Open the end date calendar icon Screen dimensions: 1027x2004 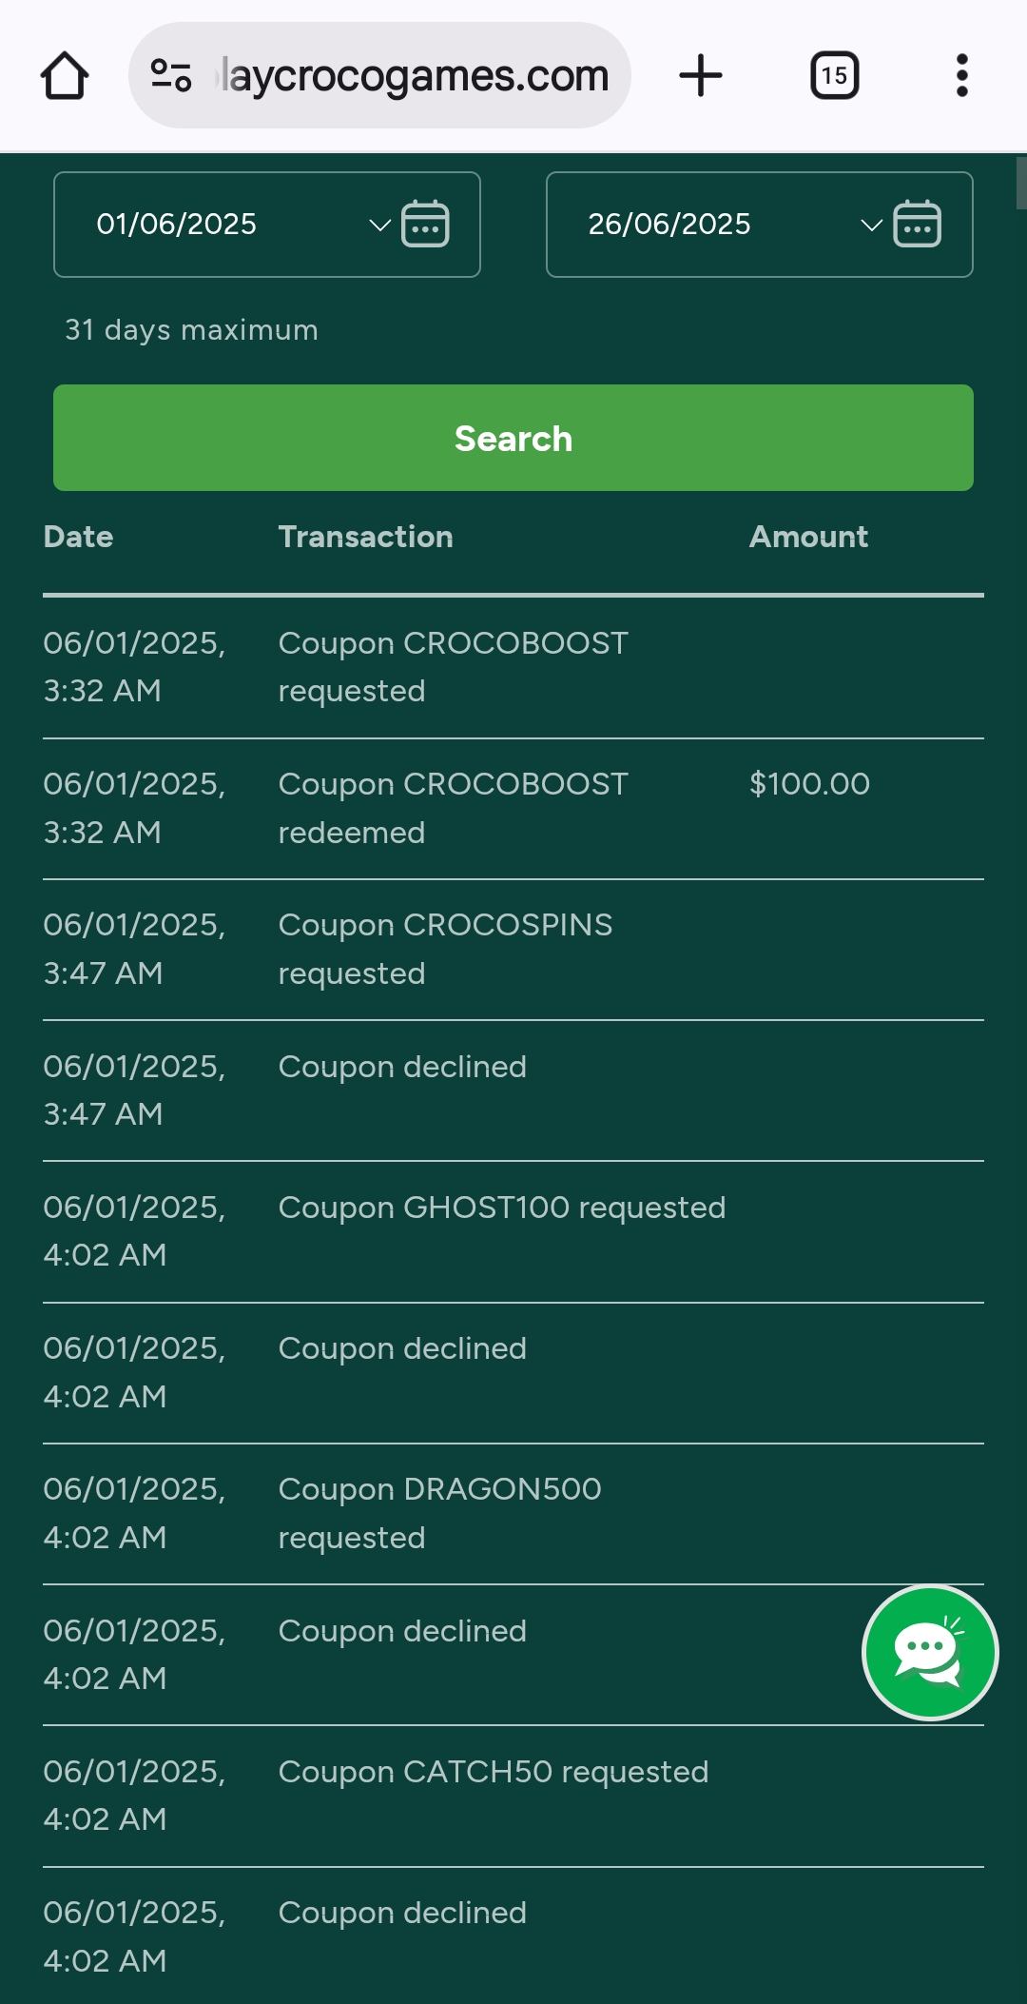tap(917, 225)
